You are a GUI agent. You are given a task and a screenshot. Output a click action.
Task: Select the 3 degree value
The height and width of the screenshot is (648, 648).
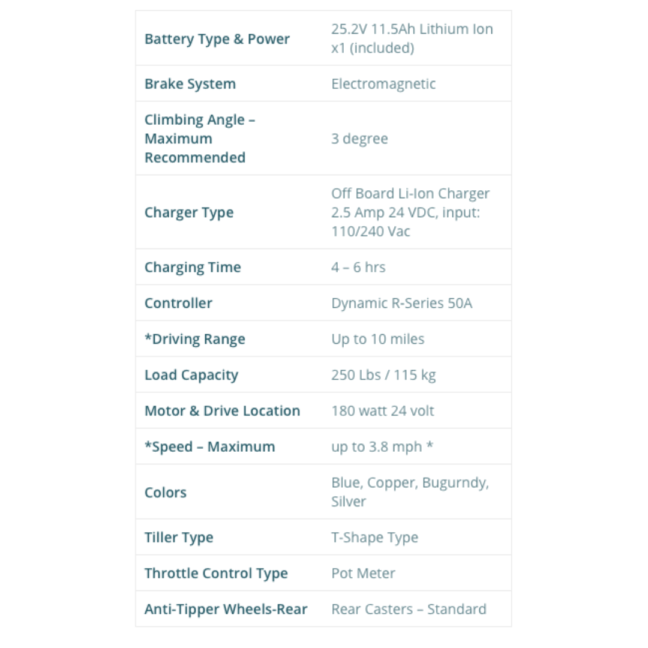(359, 139)
